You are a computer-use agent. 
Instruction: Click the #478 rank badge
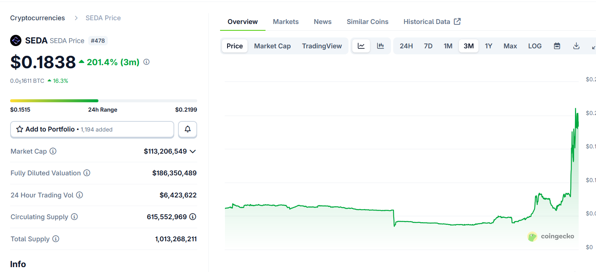click(x=98, y=40)
